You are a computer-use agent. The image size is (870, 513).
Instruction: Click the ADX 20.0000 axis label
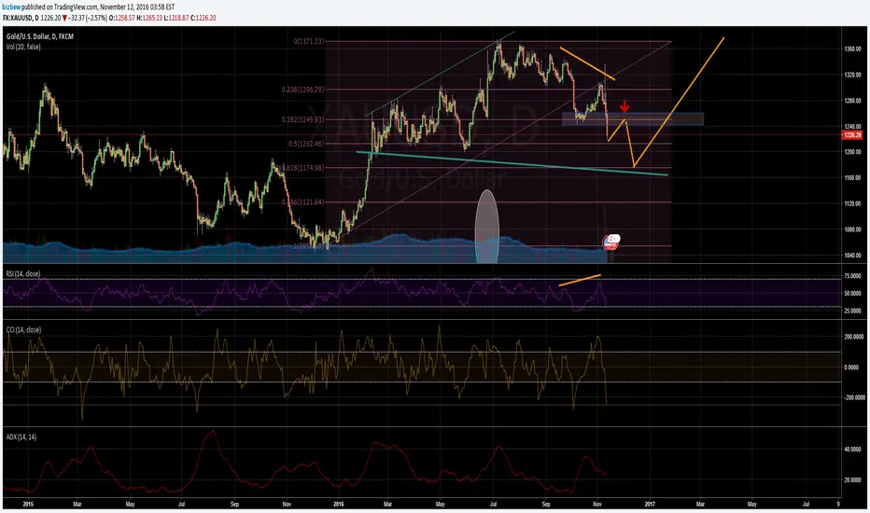(x=852, y=480)
